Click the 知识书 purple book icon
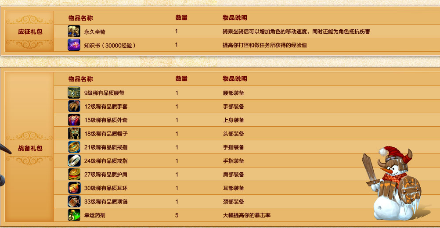Screen dimensions: 440x228 pyautogui.click(x=74, y=45)
